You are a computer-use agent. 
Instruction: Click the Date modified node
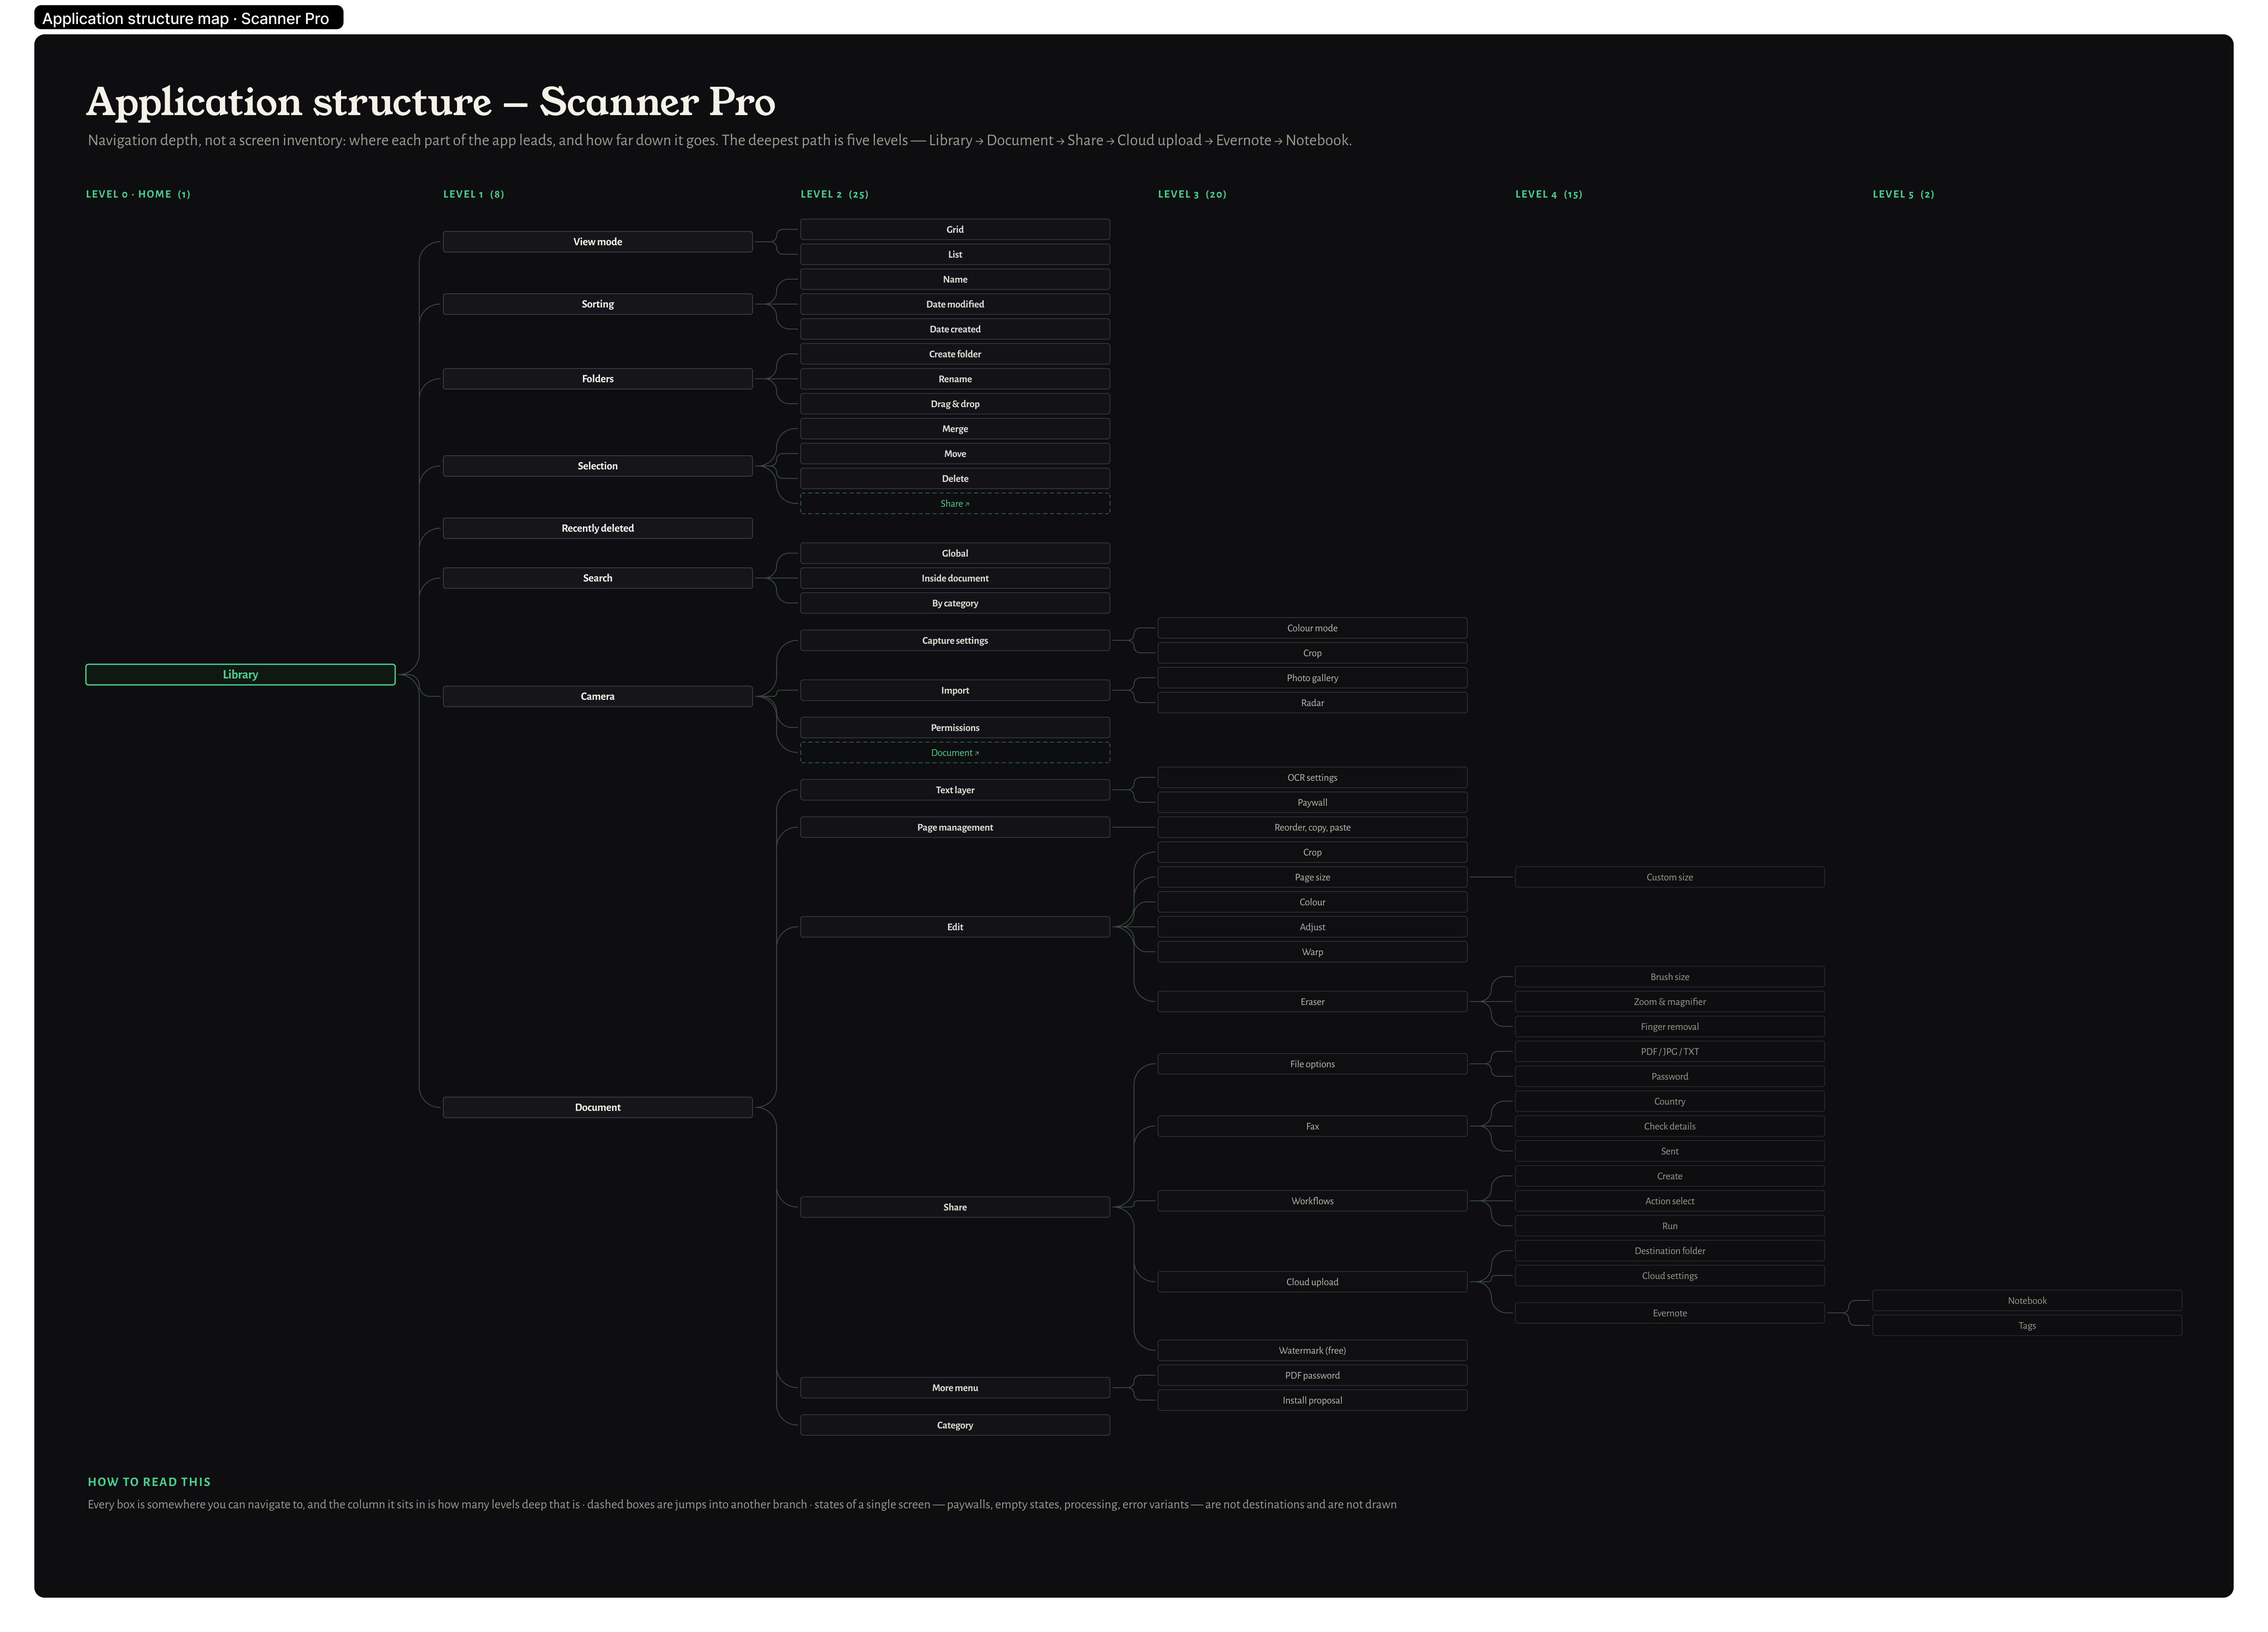click(x=955, y=304)
